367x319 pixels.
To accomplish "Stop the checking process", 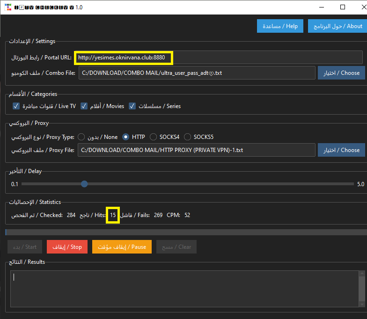I will coord(67,247).
